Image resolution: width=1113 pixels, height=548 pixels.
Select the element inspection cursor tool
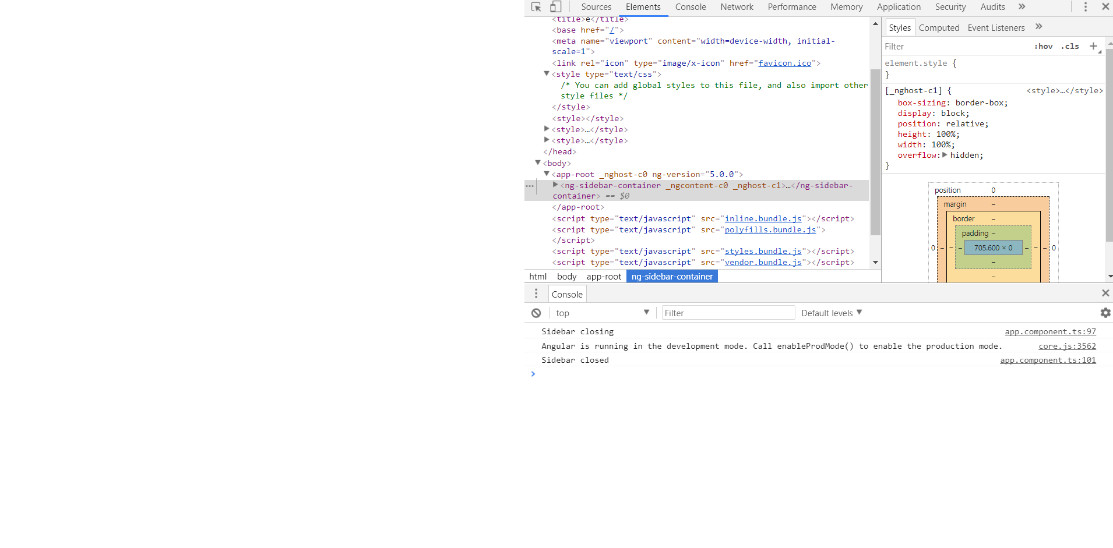click(536, 6)
